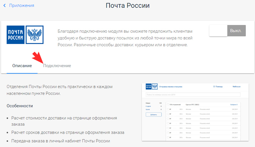Click the double-headed eagle emblem logo
The width and height of the screenshot is (255, 147).
click(35, 35)
